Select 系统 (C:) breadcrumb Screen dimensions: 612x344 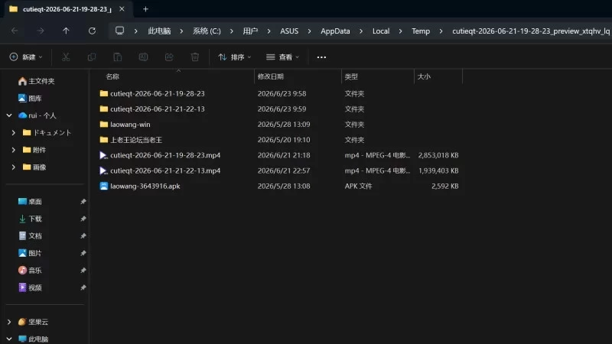[x=207, y=31]
